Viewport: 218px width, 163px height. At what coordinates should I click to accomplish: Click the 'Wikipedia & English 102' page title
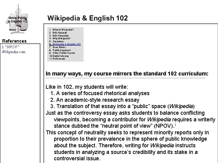click(x=88, y=18)
